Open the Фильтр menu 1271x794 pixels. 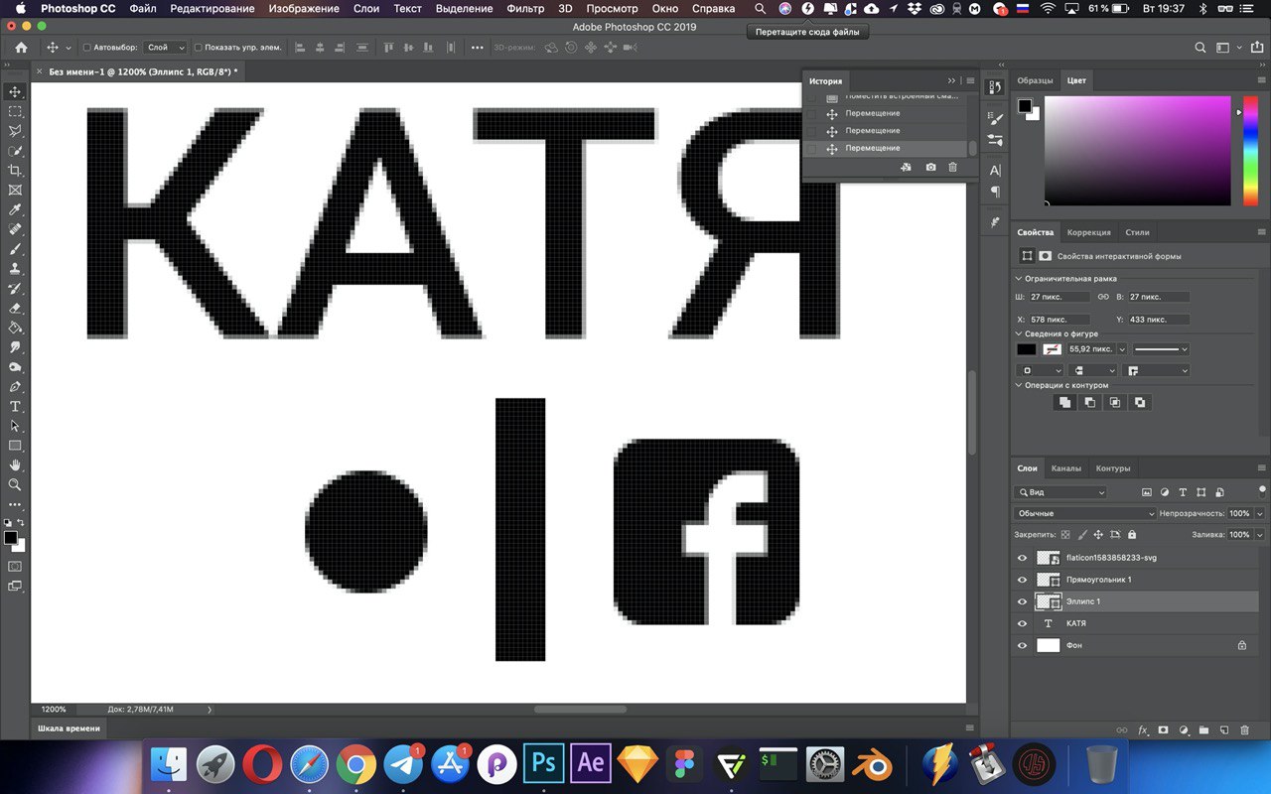click(x=525, y=8)
